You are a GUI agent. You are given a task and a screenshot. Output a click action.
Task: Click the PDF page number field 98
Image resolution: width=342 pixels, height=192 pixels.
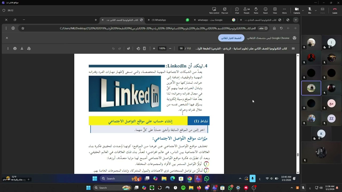181,49
